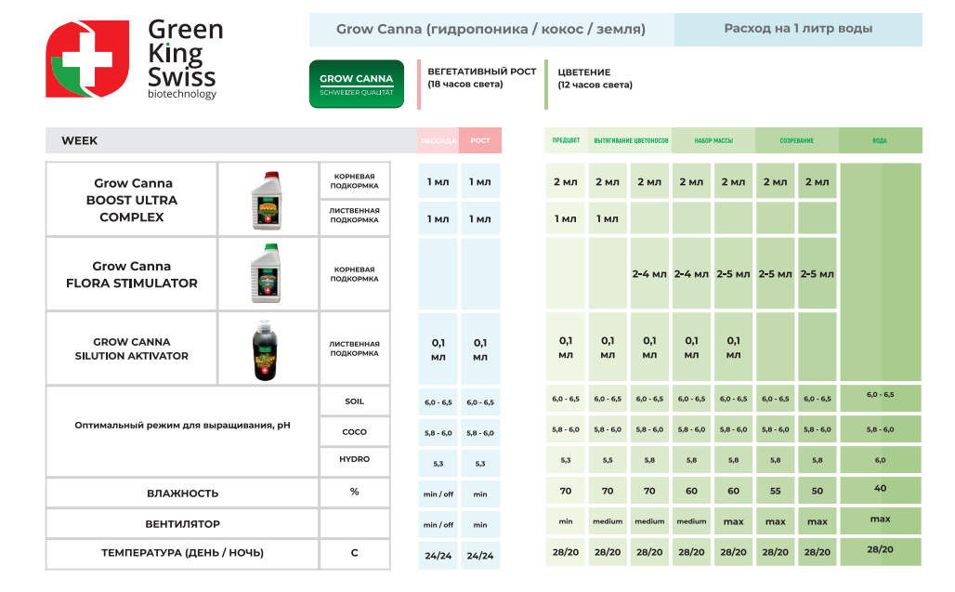Click 'ЛИСТВЕННАЯ ПОДКОРМКА' in Boost Ultra row

coord(355,215)
